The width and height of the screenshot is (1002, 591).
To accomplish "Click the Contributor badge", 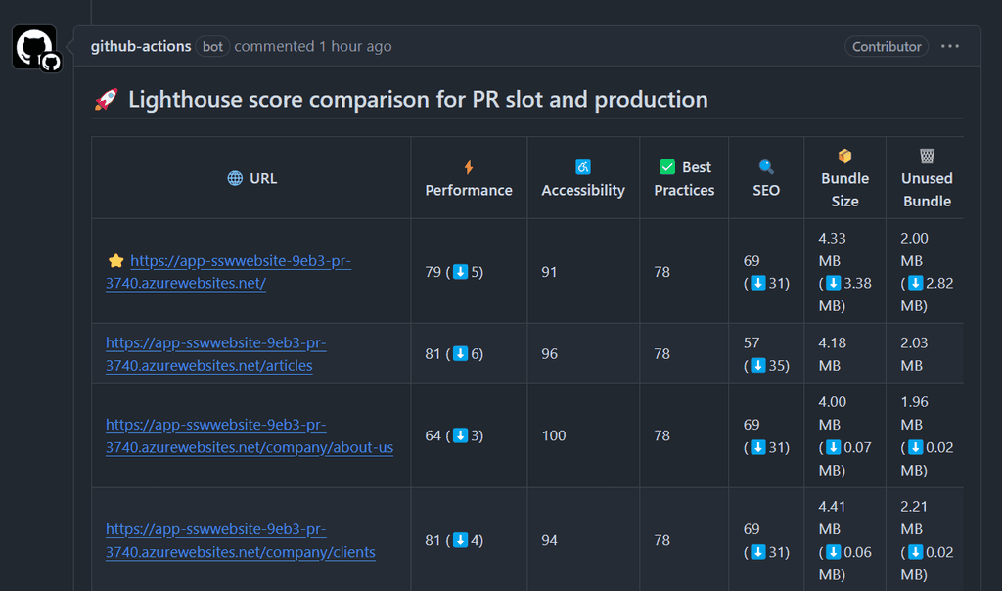I will [886, 46].
